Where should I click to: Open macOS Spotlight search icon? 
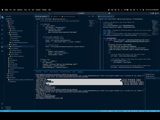[x=140, y=10]
